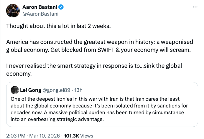Screen dimensions: 204x139
Task: Click the "I never realised the smart strategy" paragraph
Action: click(x=94, y=69)
